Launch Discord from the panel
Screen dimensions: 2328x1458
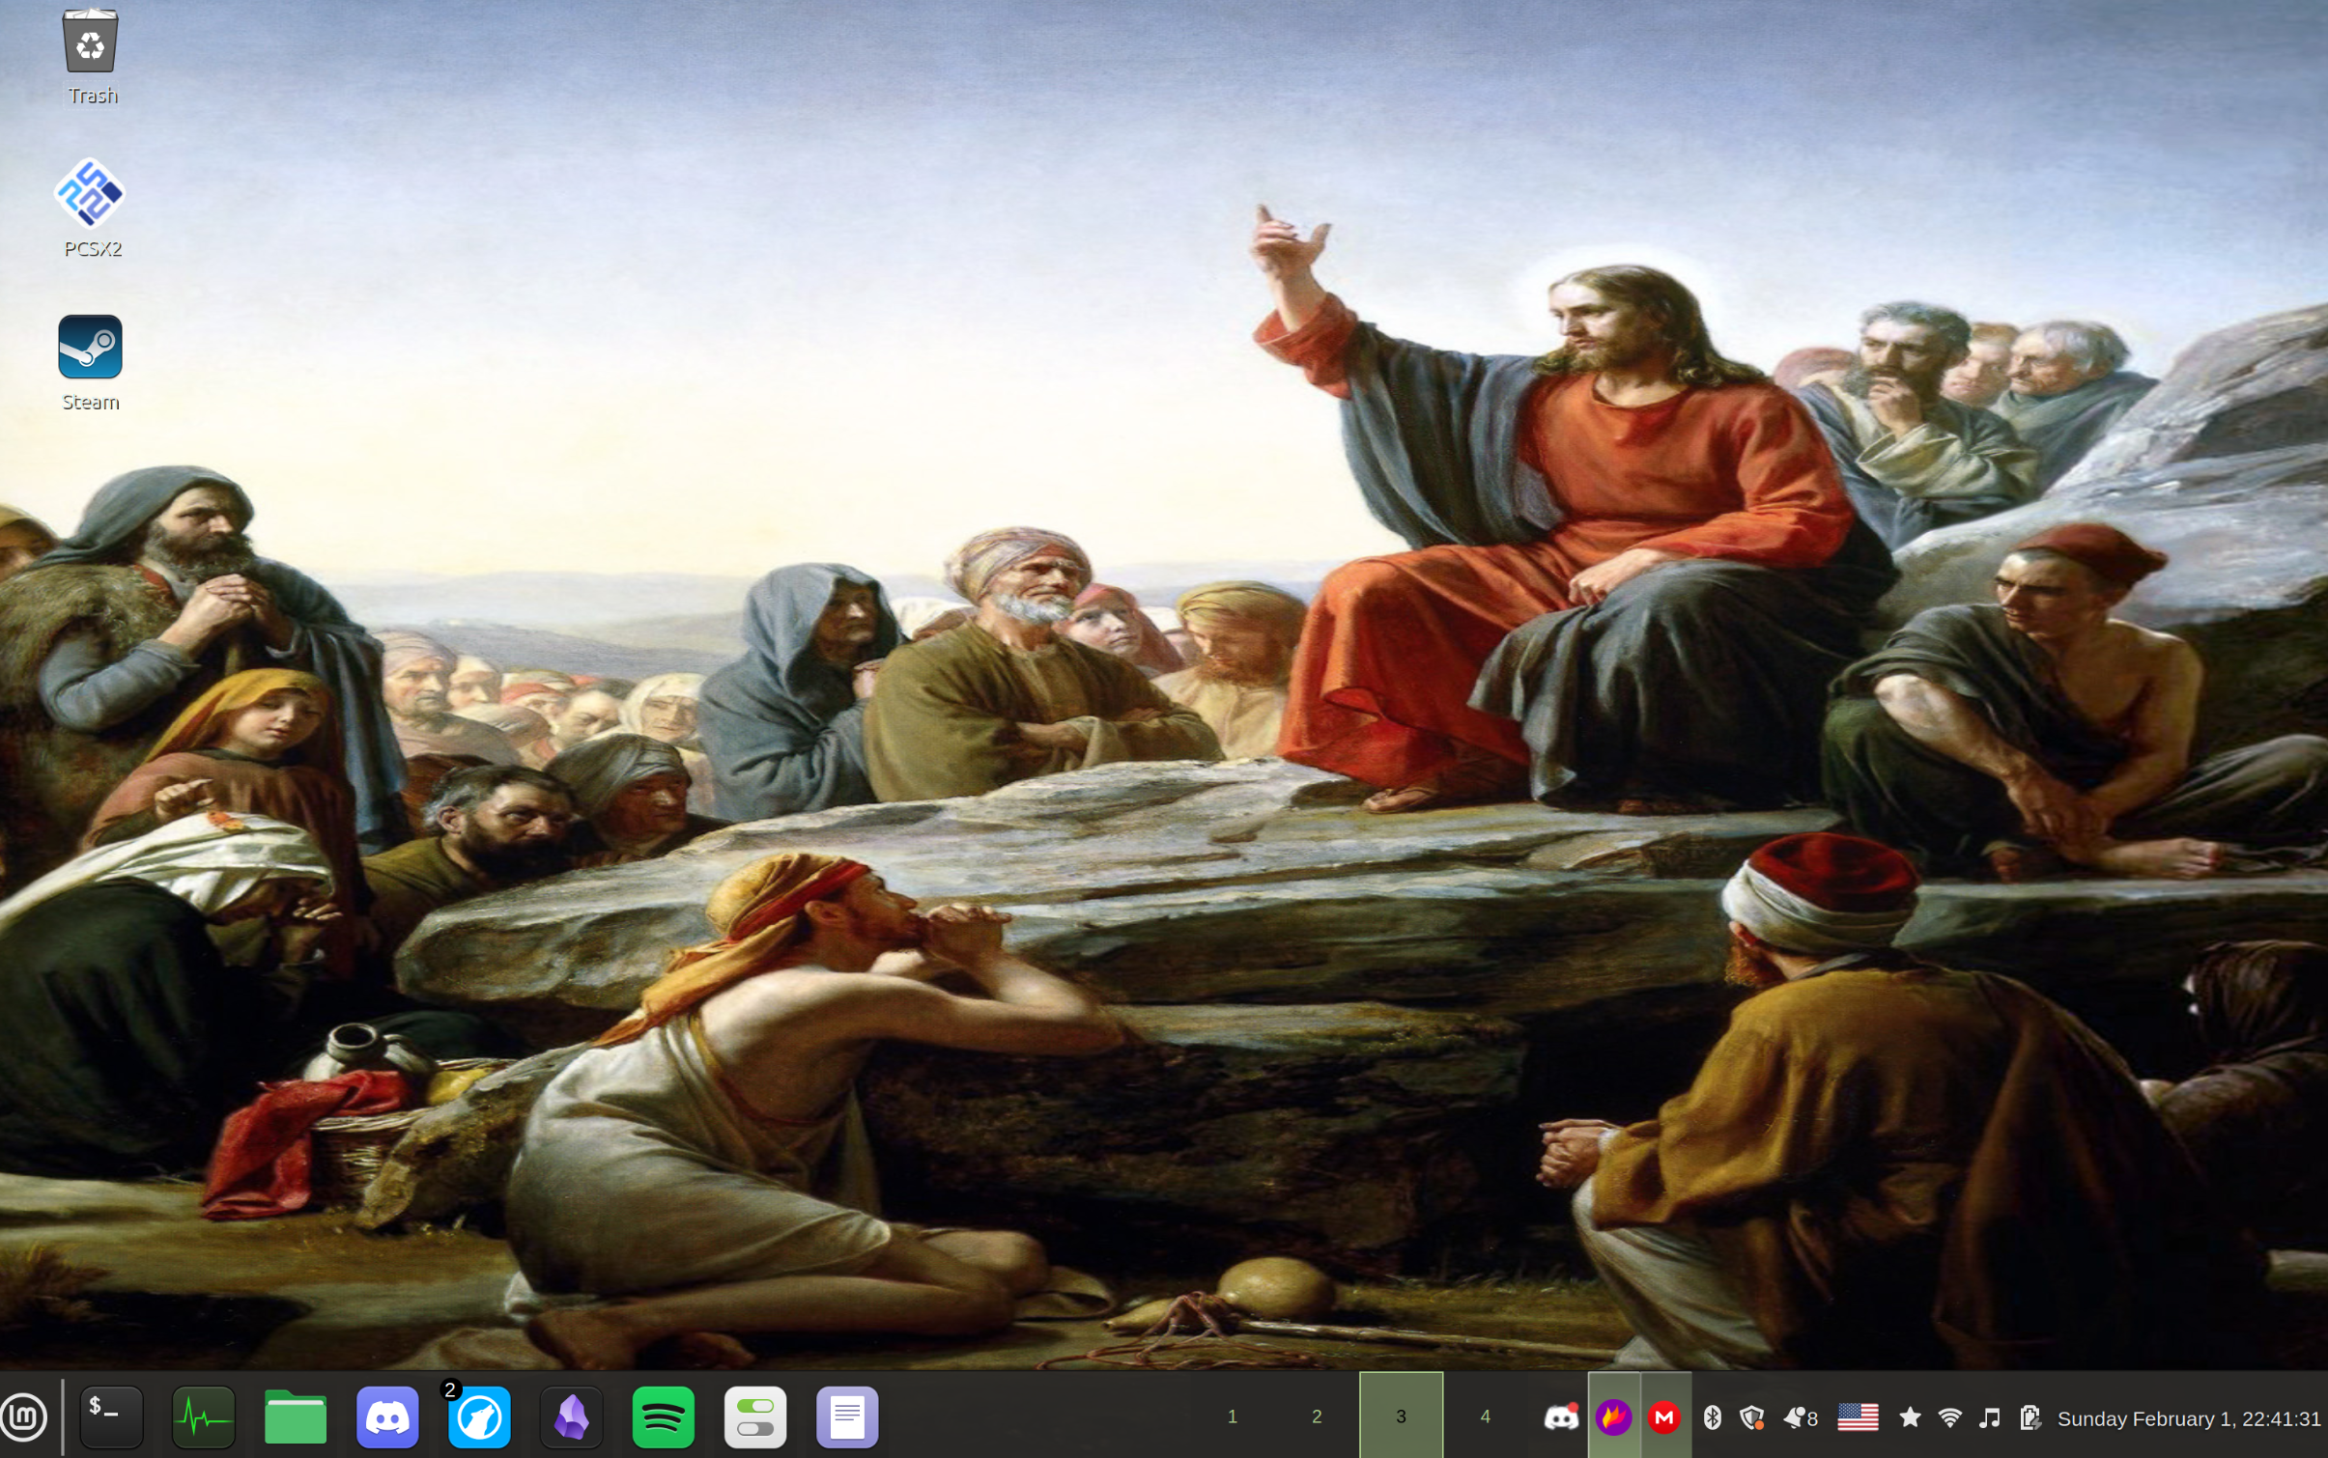click(x=387, y=1417)
